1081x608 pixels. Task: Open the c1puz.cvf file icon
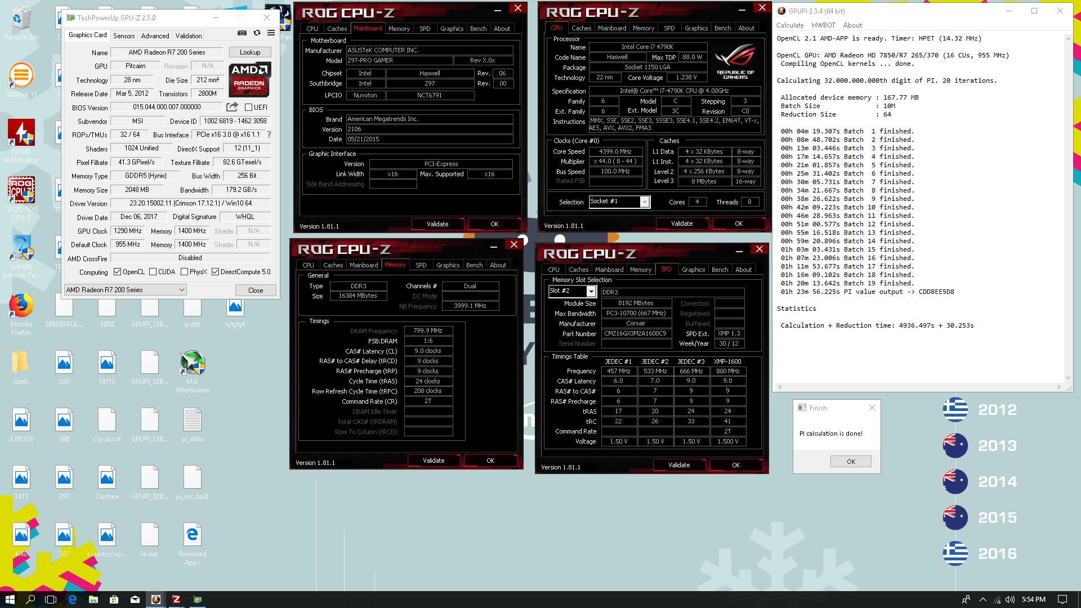pos(106,425)
